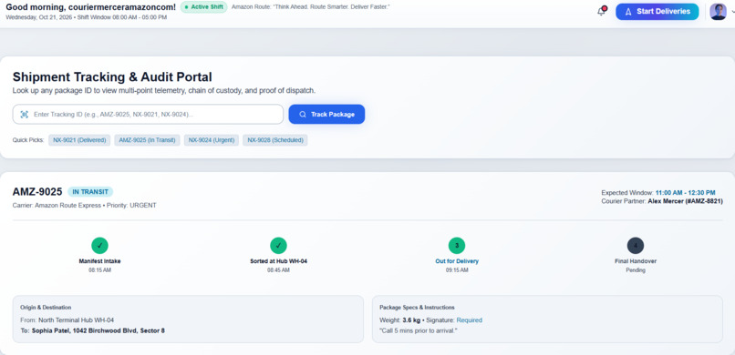
Task: Click the expected window 11:00 AM - 12:30 PM
Action: (x=686, y=193)
